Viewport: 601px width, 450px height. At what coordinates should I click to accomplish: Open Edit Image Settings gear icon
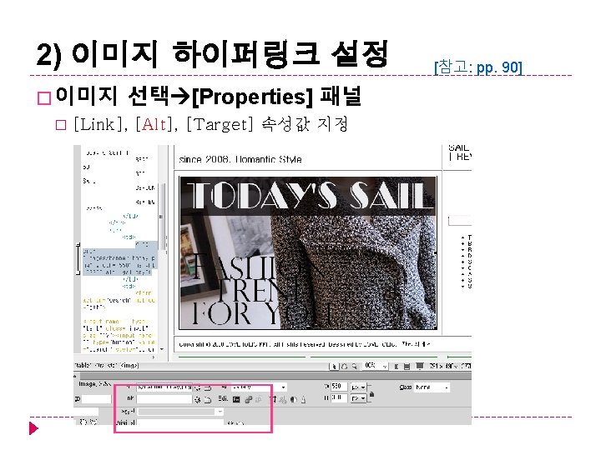click(x=248, y=399)
